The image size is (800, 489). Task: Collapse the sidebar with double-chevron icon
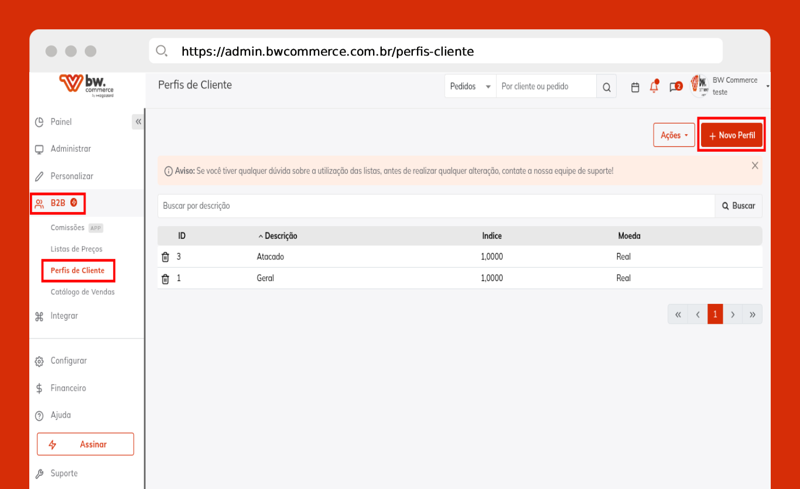pos(138,122)
